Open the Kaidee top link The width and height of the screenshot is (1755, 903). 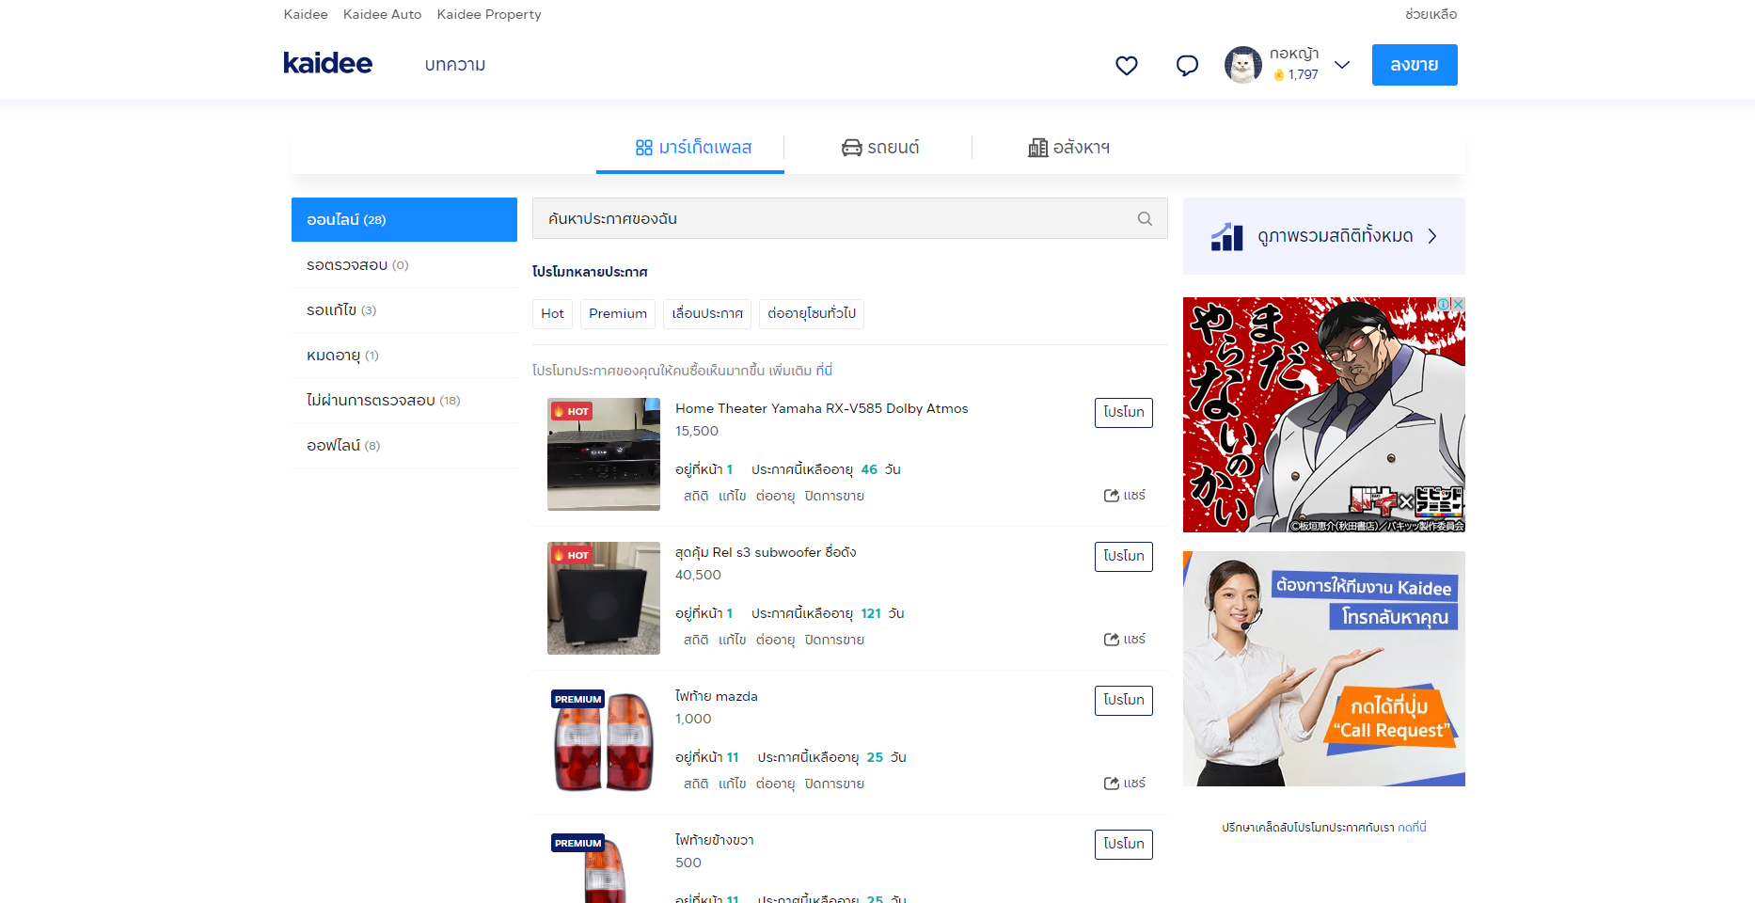tap(306, 14)
